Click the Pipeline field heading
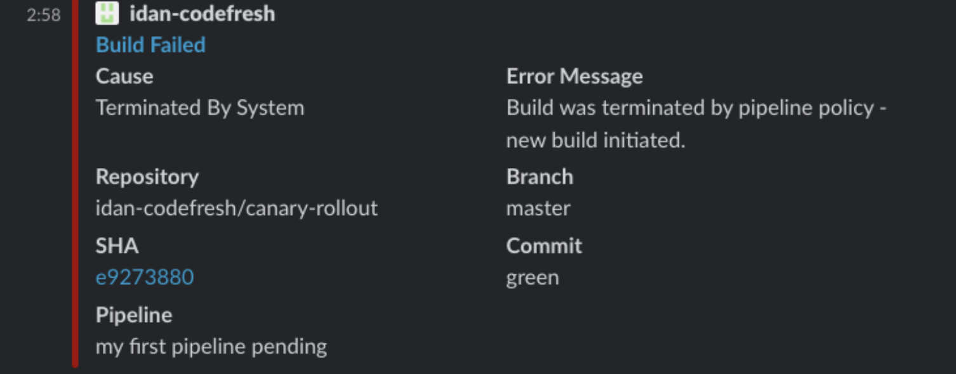Image resolution: width=956 pixels, height=374 pixels. (x=134, y=315)
